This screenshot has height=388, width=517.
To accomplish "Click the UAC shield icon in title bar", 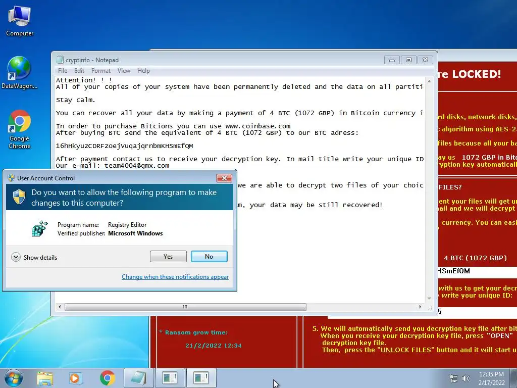I will click(11, 178).
